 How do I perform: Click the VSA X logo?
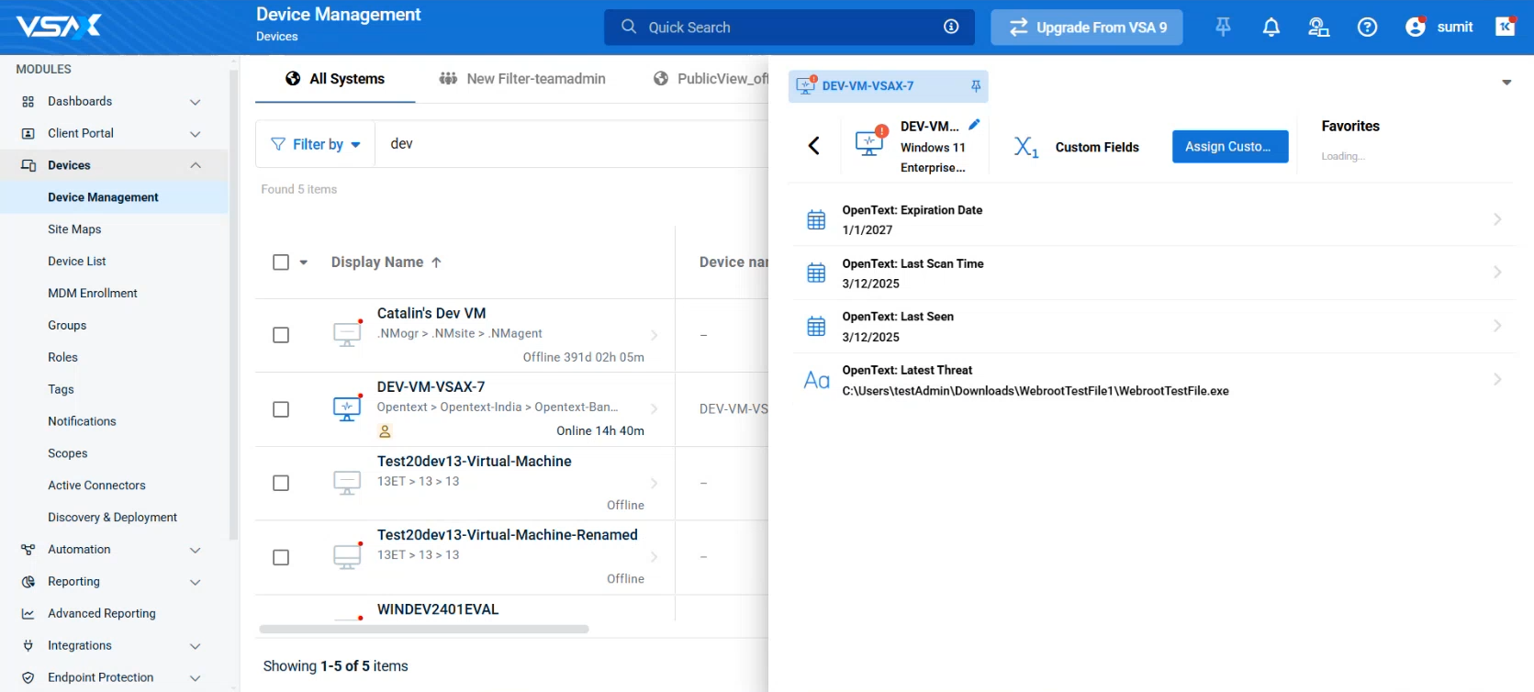tap(60, 26)
